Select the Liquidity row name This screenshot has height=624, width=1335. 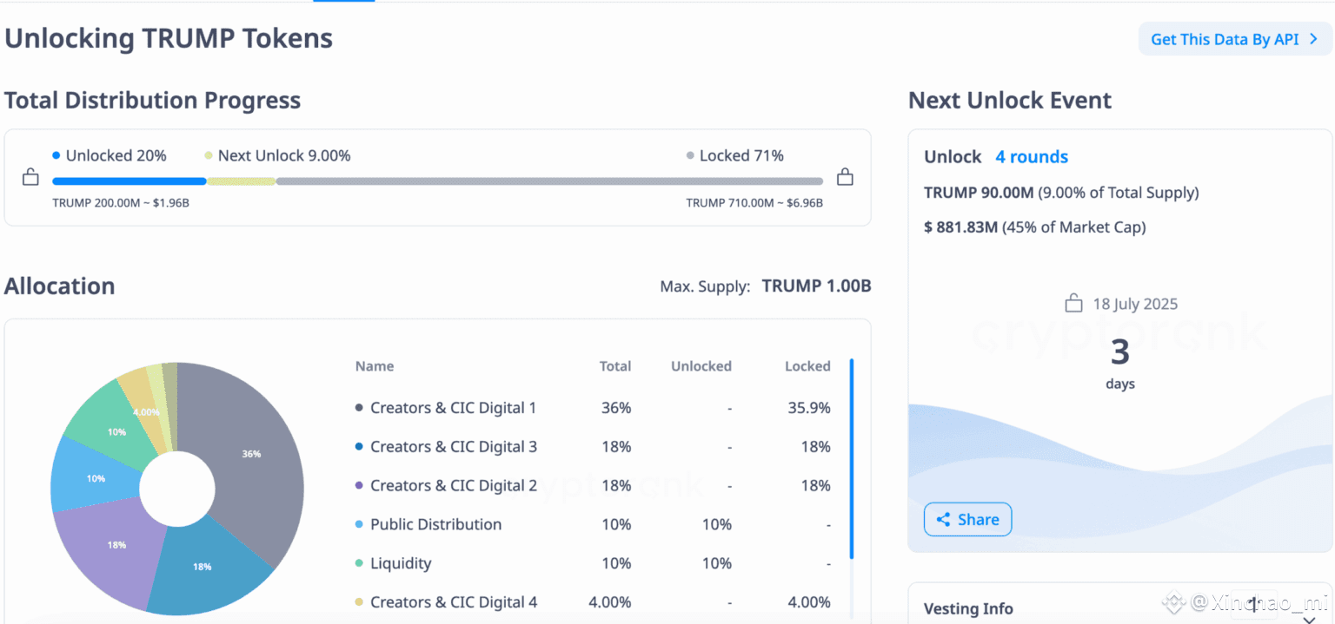401,563
